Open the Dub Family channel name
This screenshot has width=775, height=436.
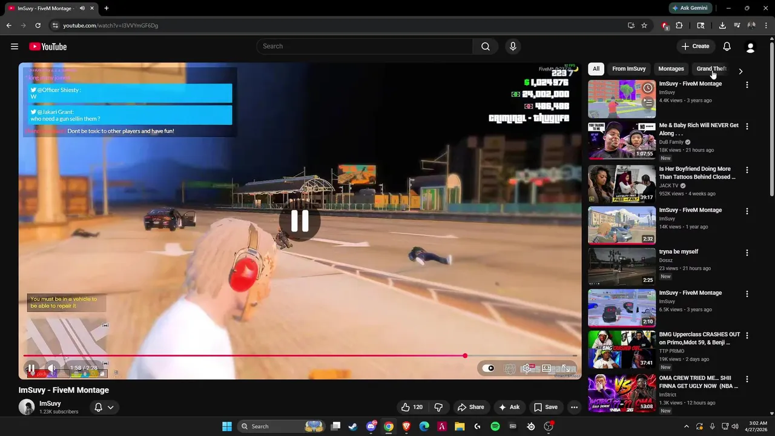671,142
